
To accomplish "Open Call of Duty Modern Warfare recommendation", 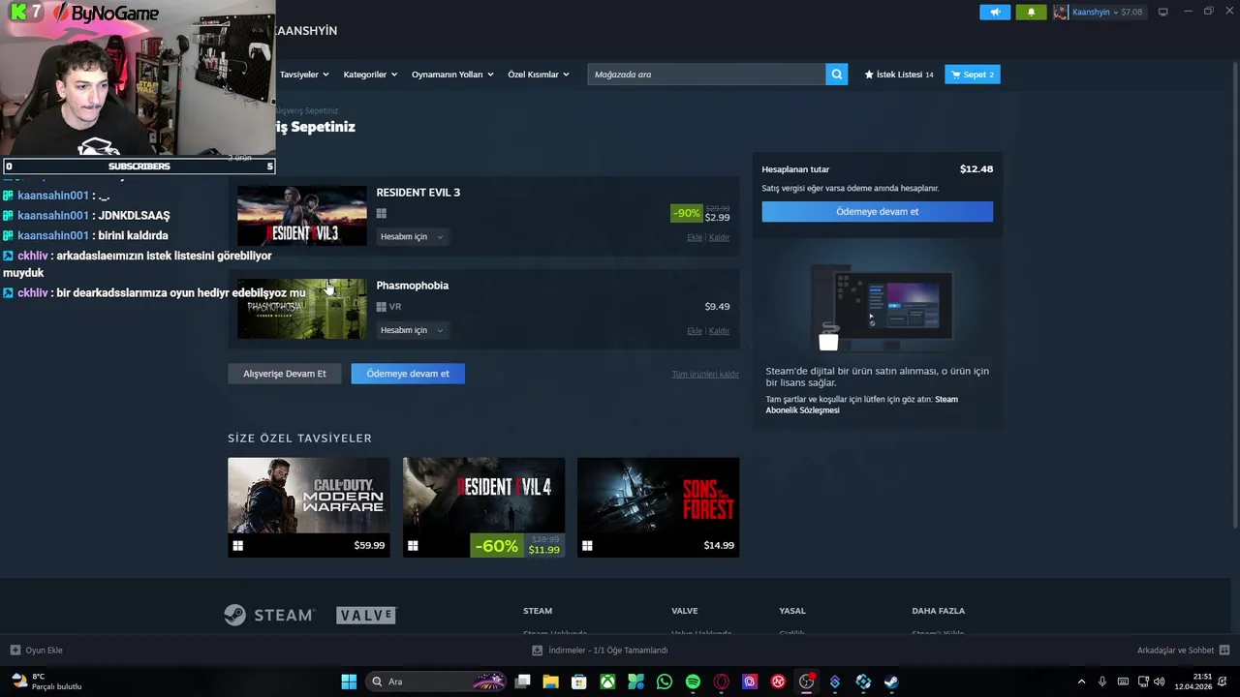I will (309, 507).
